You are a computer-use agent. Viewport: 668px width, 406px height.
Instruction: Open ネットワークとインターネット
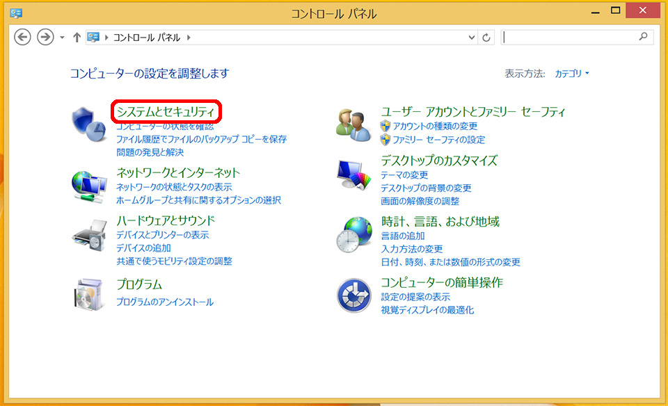[x=178, y=173]
